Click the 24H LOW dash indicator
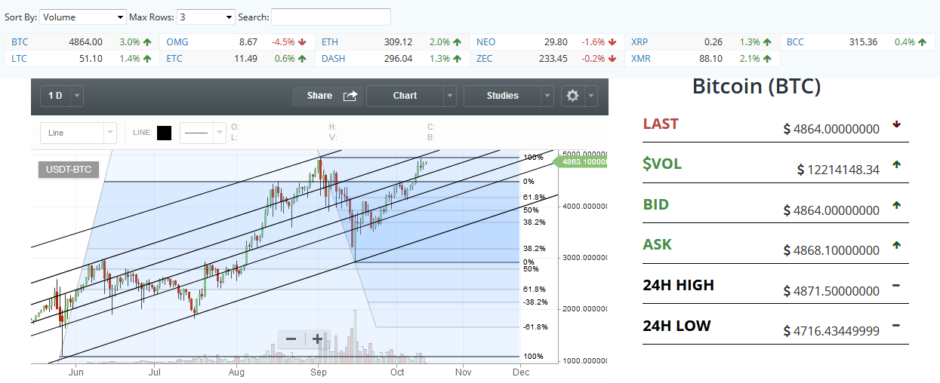The image size is (940, 383). [x=896, y=325]
